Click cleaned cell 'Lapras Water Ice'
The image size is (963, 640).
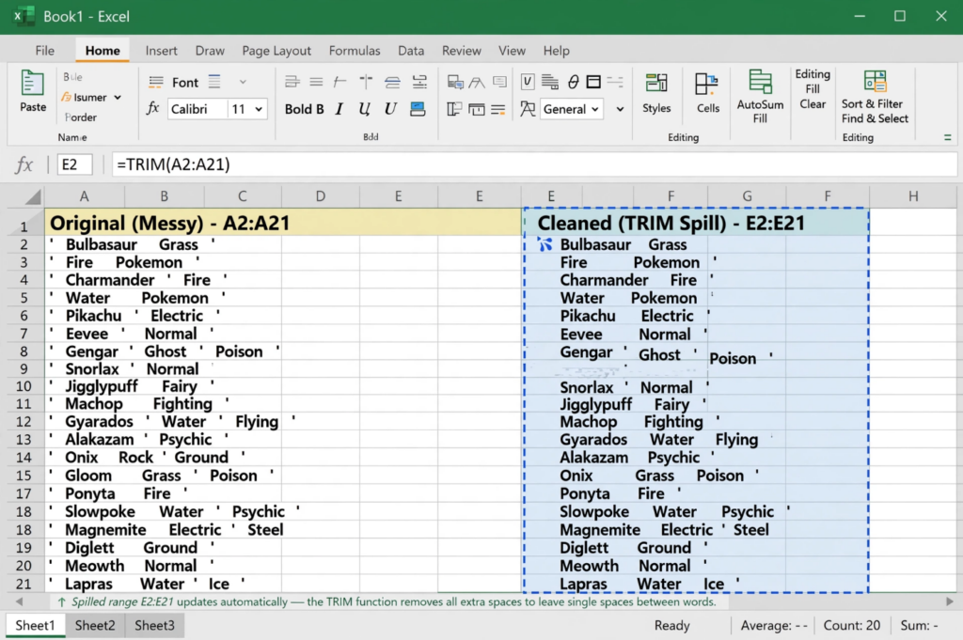649,585
